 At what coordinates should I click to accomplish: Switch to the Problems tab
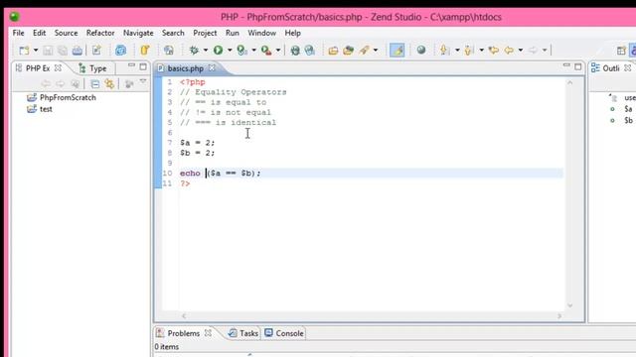pos(183,333)
